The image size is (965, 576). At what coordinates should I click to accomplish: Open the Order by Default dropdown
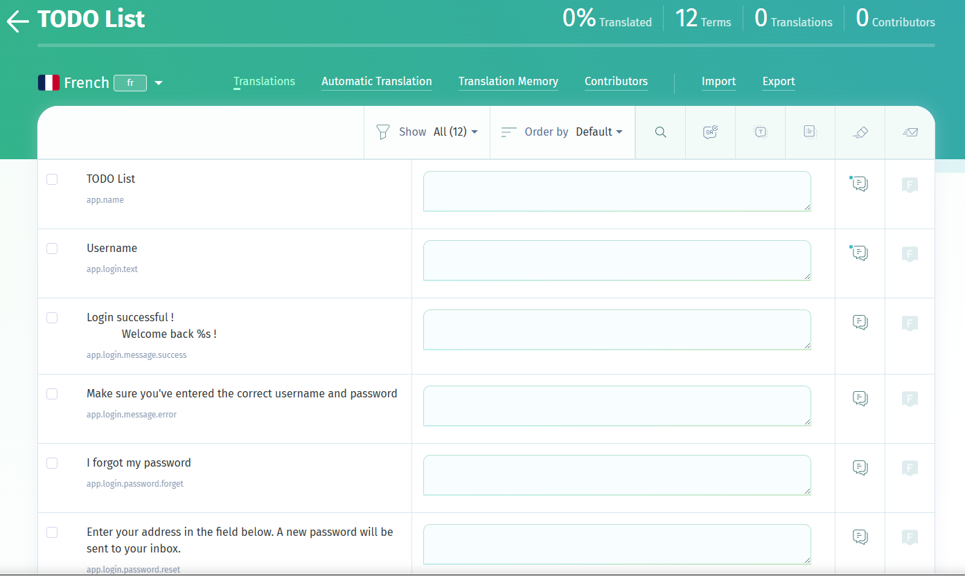[x=599, y=132]
